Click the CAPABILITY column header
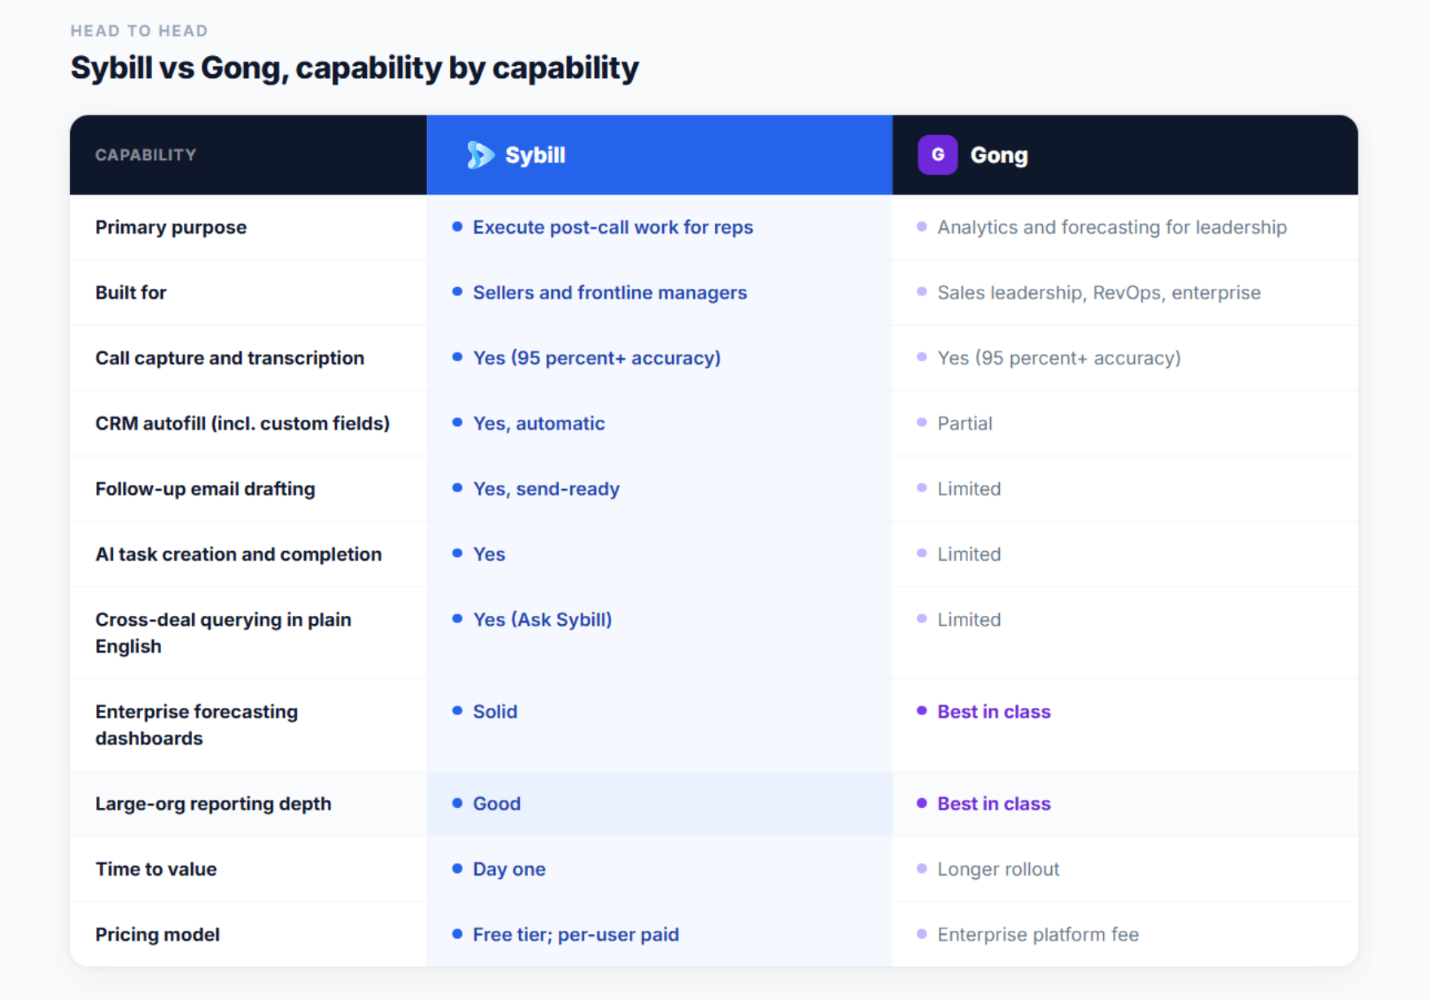The image size is (1431, 1000). point(146,155)
